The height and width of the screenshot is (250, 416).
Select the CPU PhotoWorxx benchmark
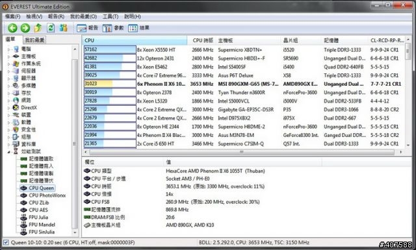(47, 195)
